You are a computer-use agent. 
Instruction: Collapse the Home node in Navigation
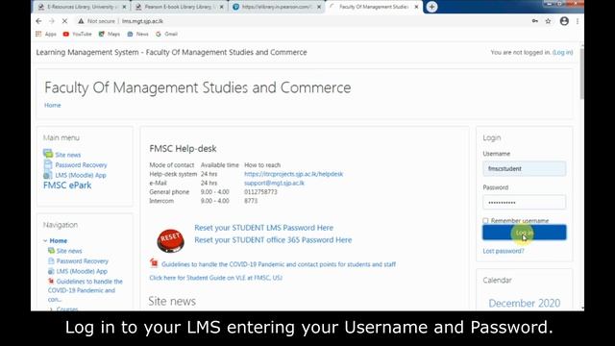coord(45,240)
